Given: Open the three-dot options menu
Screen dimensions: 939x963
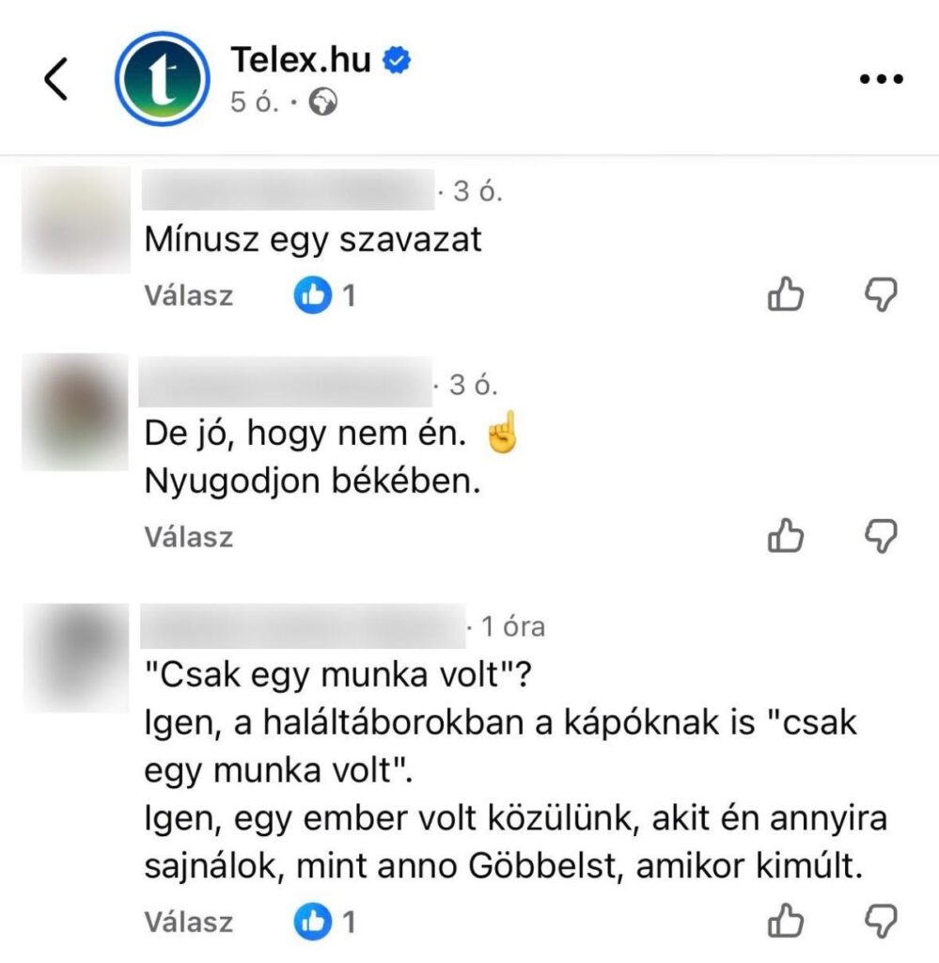Looking at the screenshot, I should pyautogui.click(x=882, y=79).
